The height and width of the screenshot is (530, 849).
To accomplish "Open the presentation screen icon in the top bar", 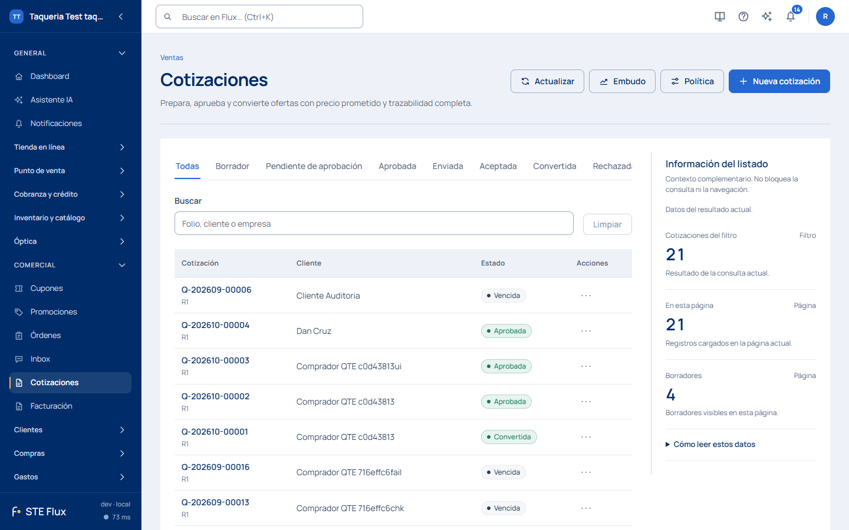I will (720, 16).
